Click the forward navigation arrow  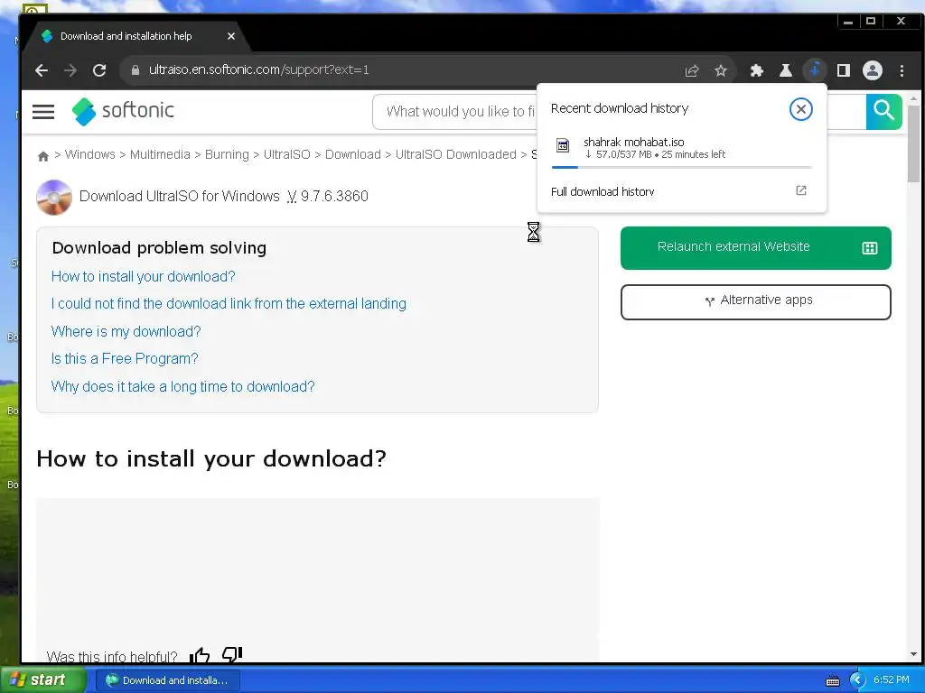tap(70, 70)
